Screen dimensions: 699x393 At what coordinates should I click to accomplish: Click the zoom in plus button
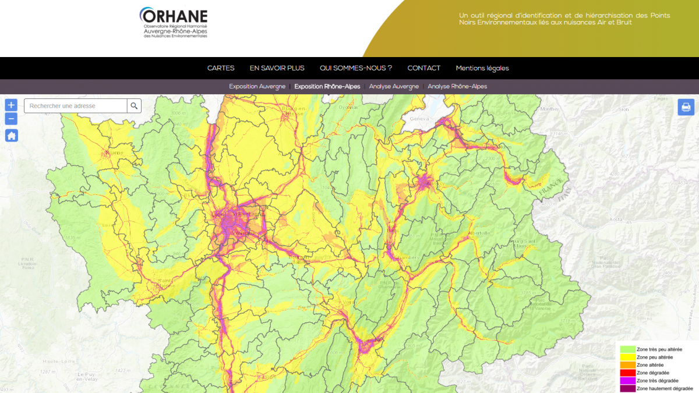12,105
